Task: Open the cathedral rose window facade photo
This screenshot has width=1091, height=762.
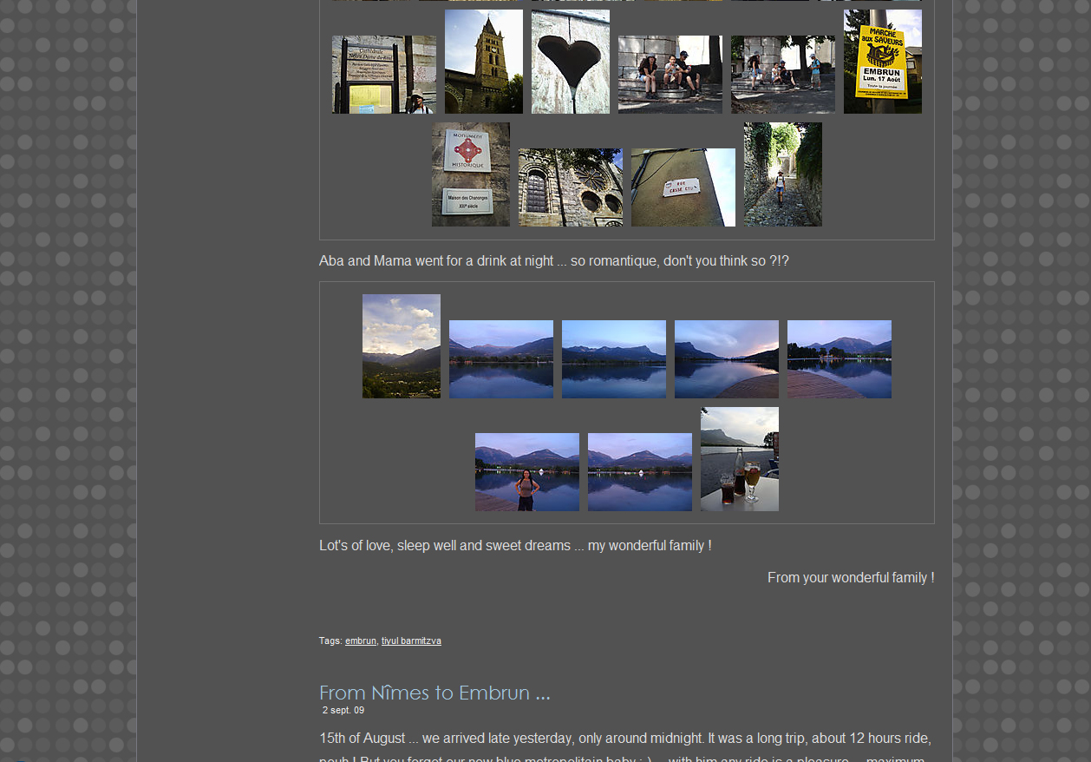Action: [x=570, y=187]
